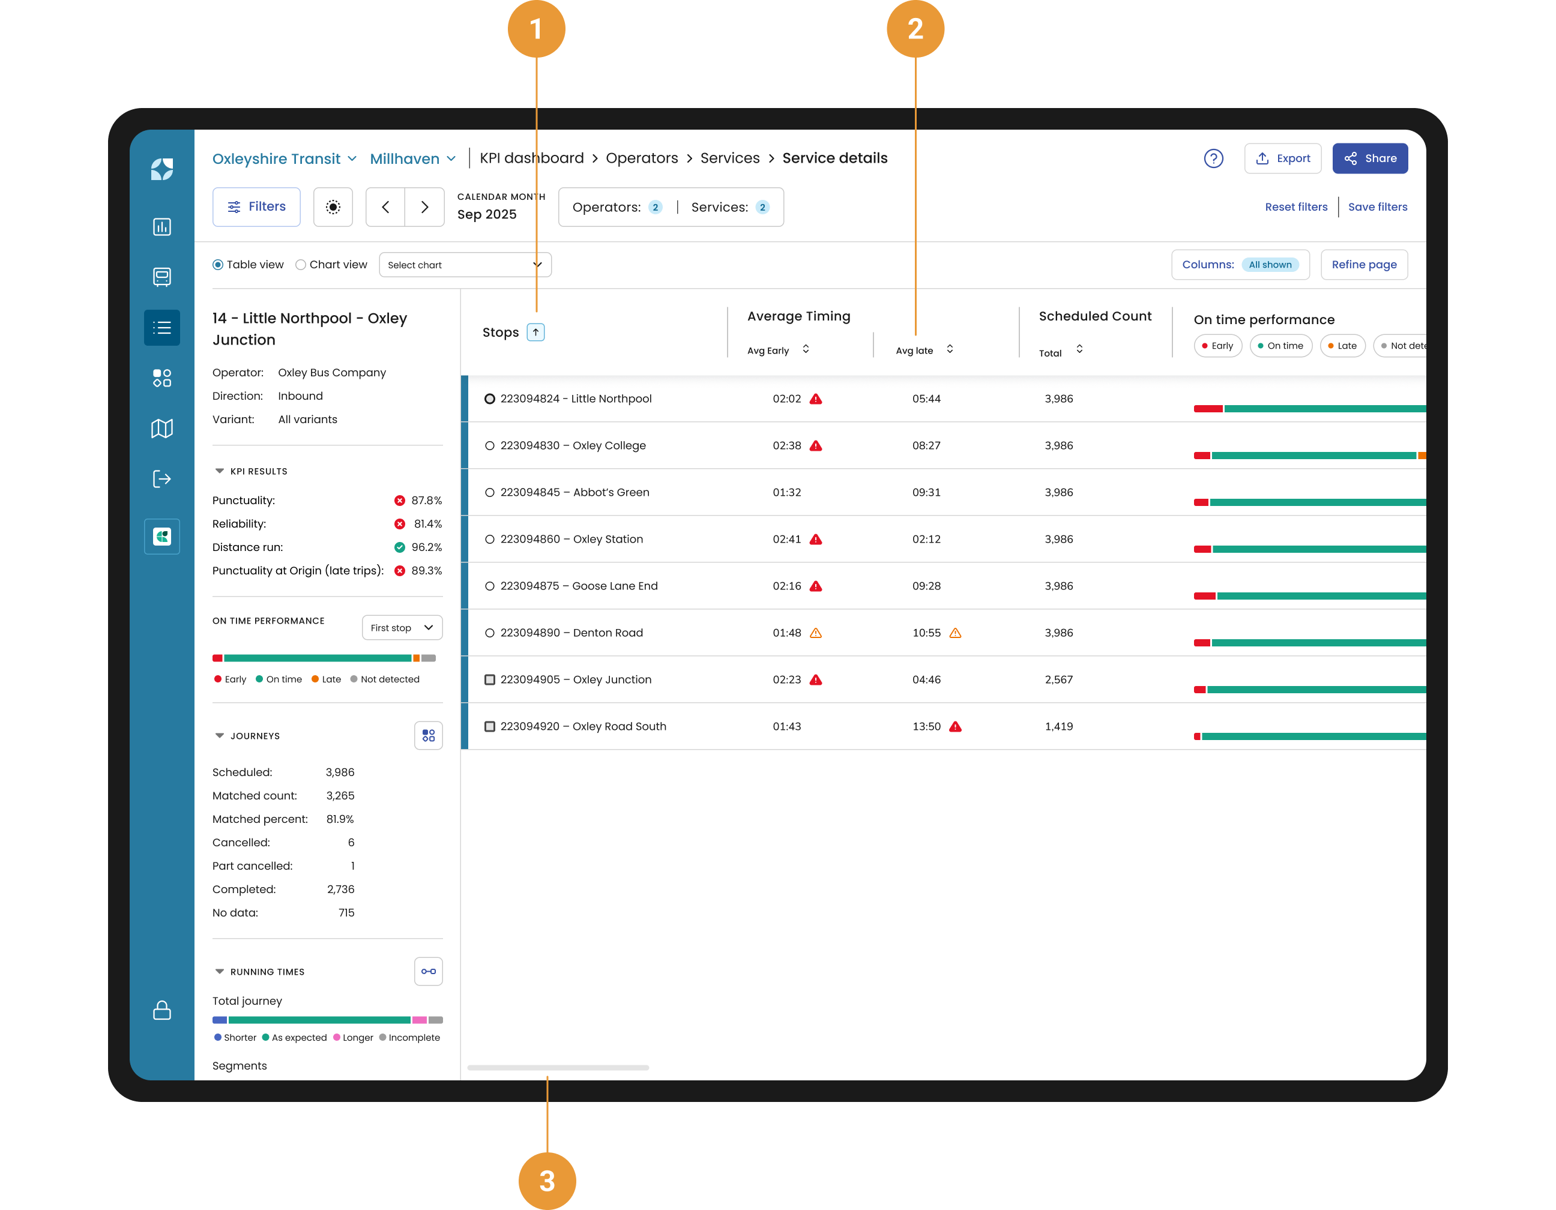Collapse the KPI Results section
This screenshot has width=1556, height=1210.
[x=220, y=471]
